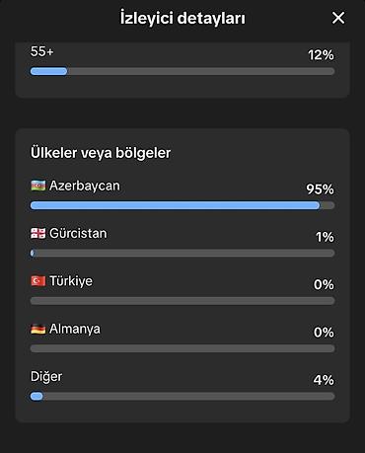
Task: Click the 55+ age group label
Action: pos(41,51)
